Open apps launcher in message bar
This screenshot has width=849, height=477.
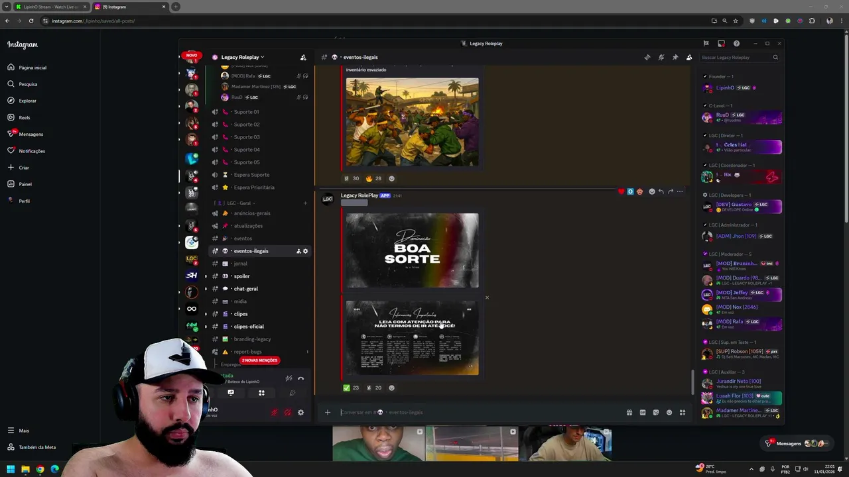point(682,412)
